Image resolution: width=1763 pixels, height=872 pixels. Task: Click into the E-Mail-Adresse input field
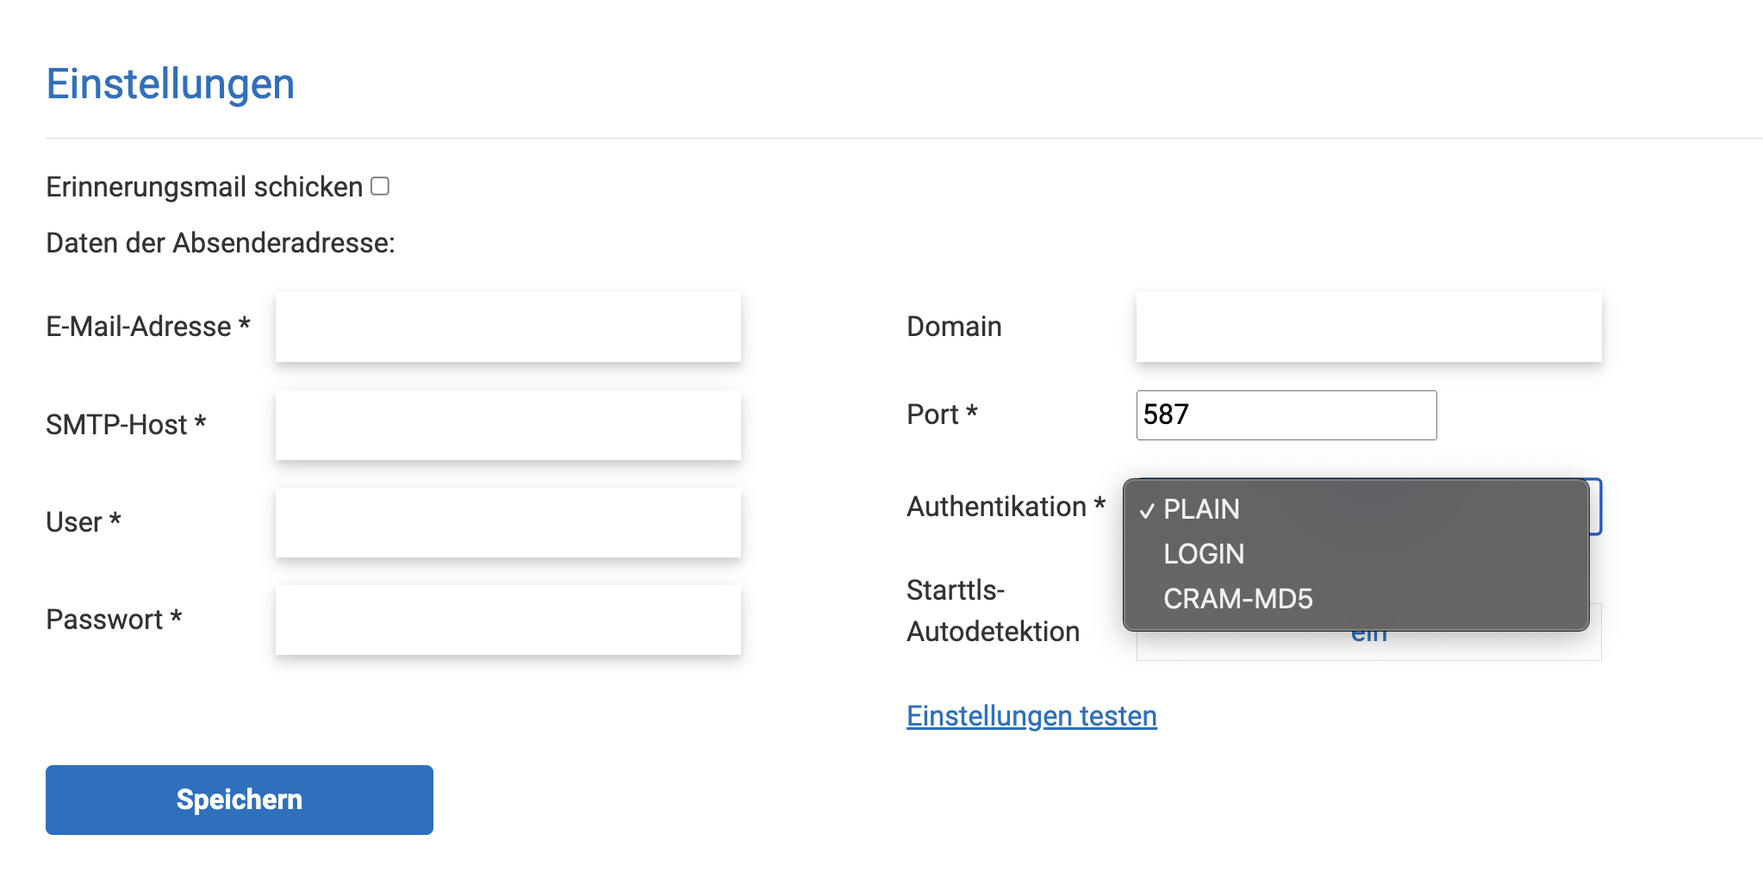pos(508,327)
